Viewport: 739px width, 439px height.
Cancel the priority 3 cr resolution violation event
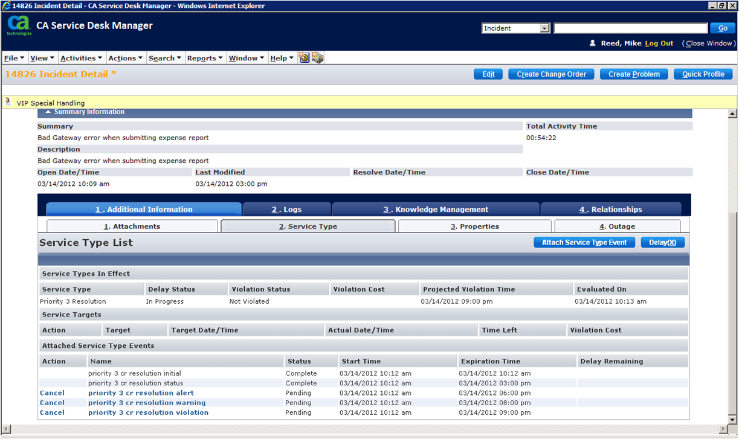(52, 412)
